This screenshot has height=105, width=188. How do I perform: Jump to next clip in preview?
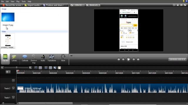(138, 59)
